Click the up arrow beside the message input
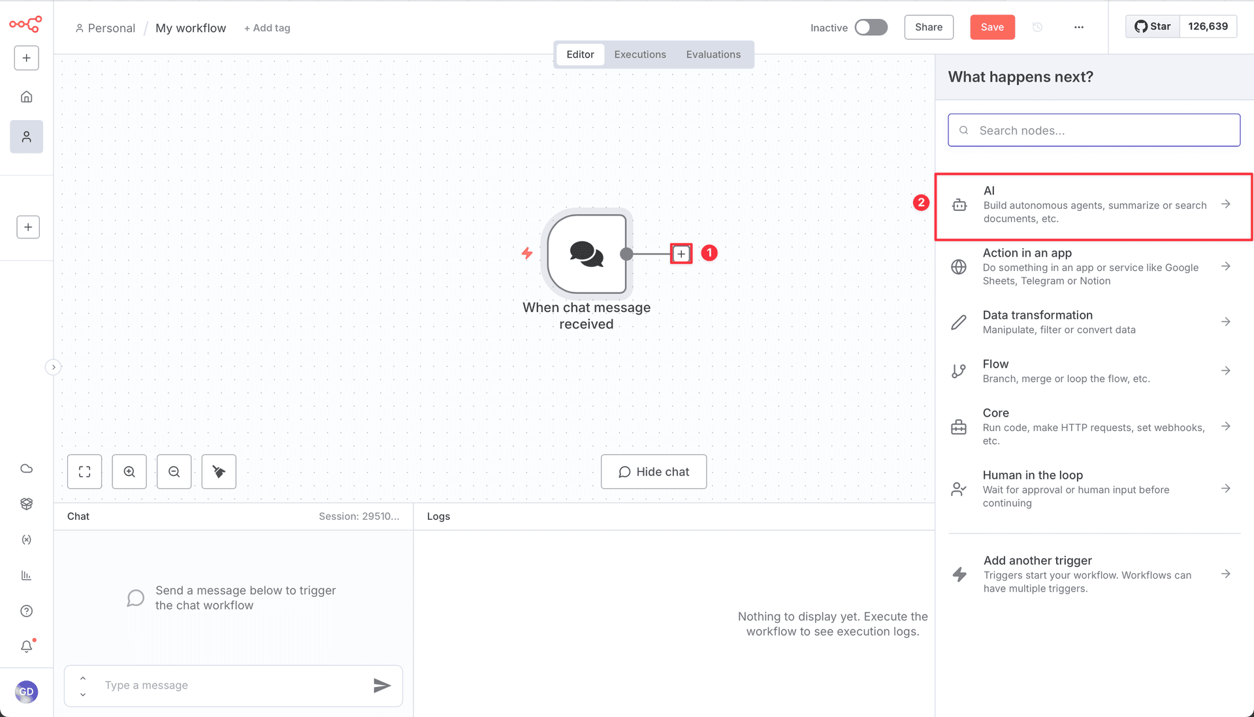Viewport: 1254px width, 717px height. coord(83,679)
